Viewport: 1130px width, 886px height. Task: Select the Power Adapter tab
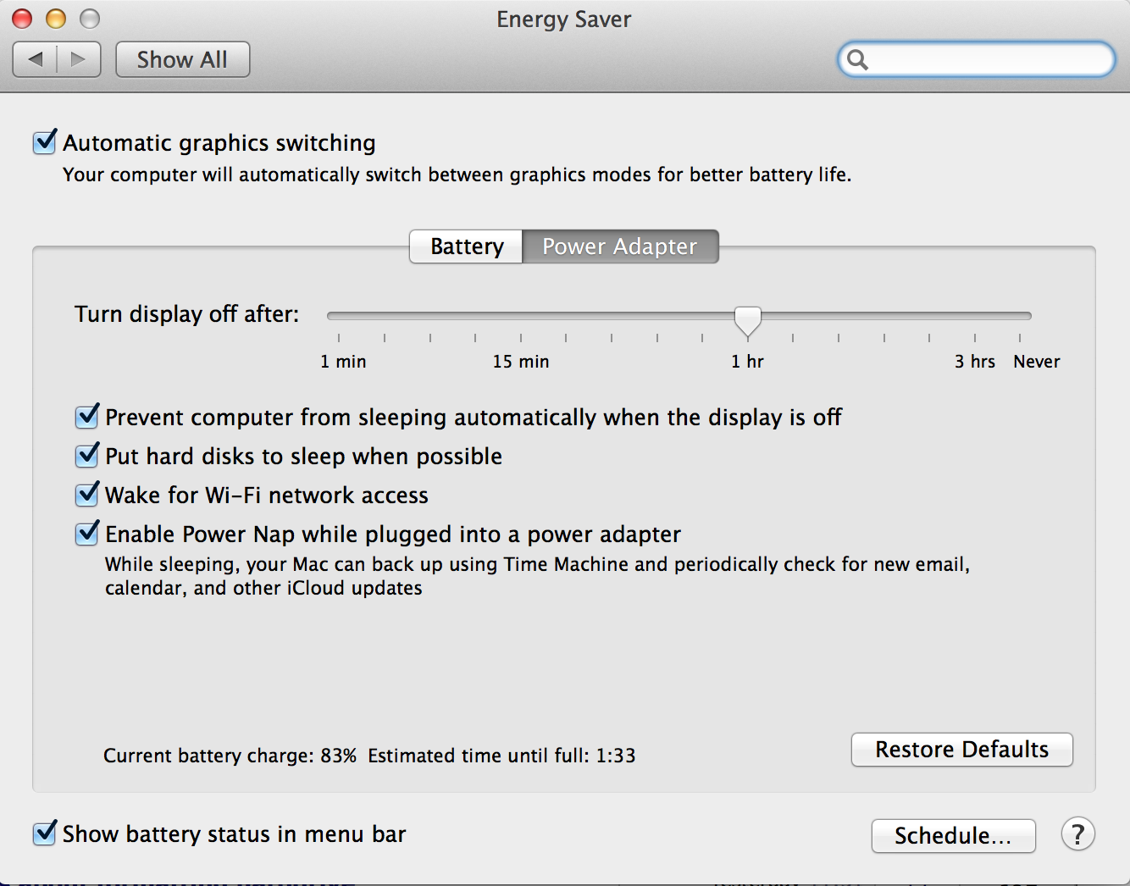620,246
